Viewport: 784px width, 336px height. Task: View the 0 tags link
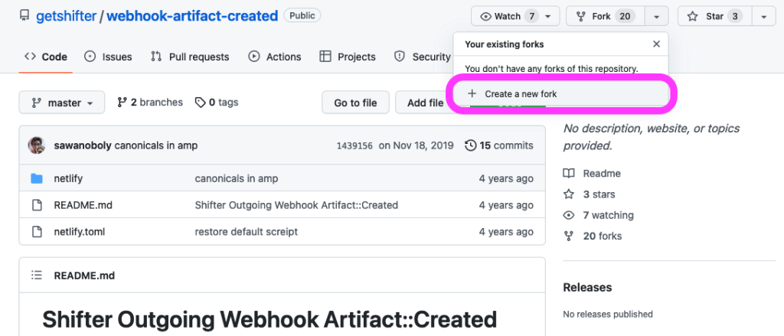tap(217, 103)
